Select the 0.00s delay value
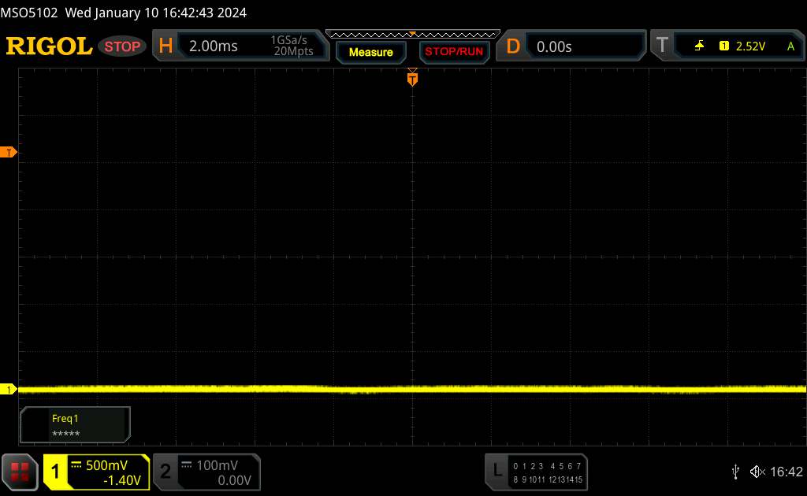Screen dimensions: 807x496 click(x=554, y=46)
